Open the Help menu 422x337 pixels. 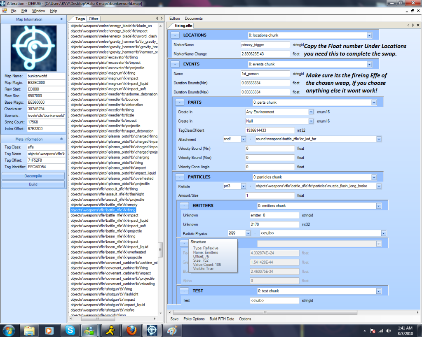(54, 11)
